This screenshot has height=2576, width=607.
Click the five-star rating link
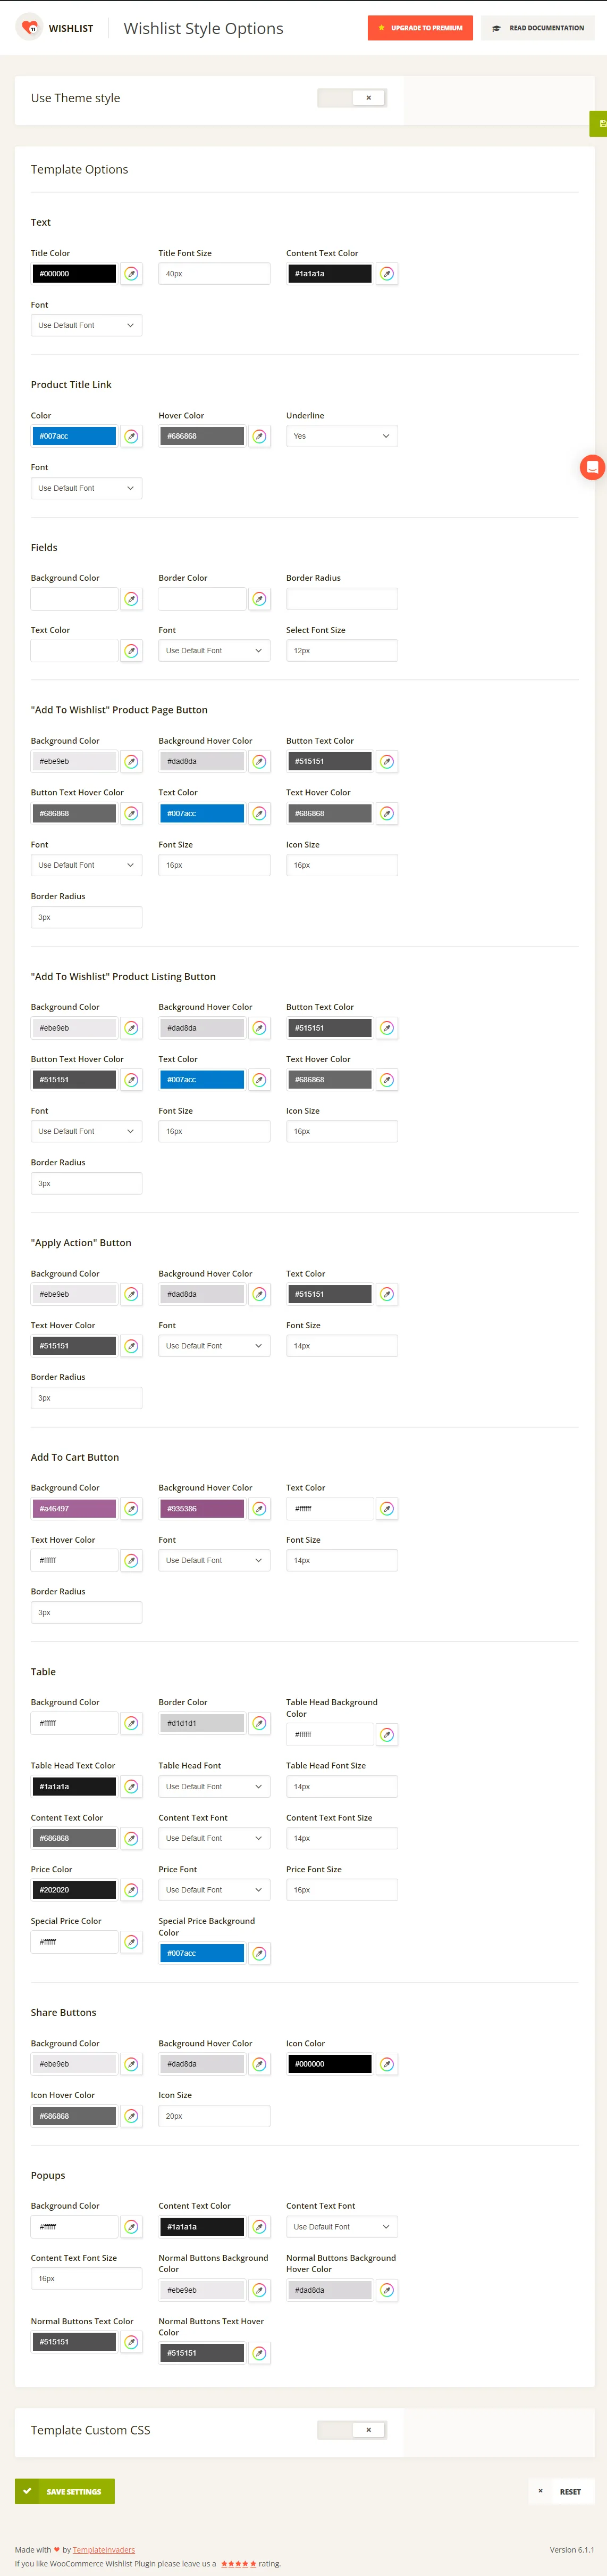[x=238, y=2563]
